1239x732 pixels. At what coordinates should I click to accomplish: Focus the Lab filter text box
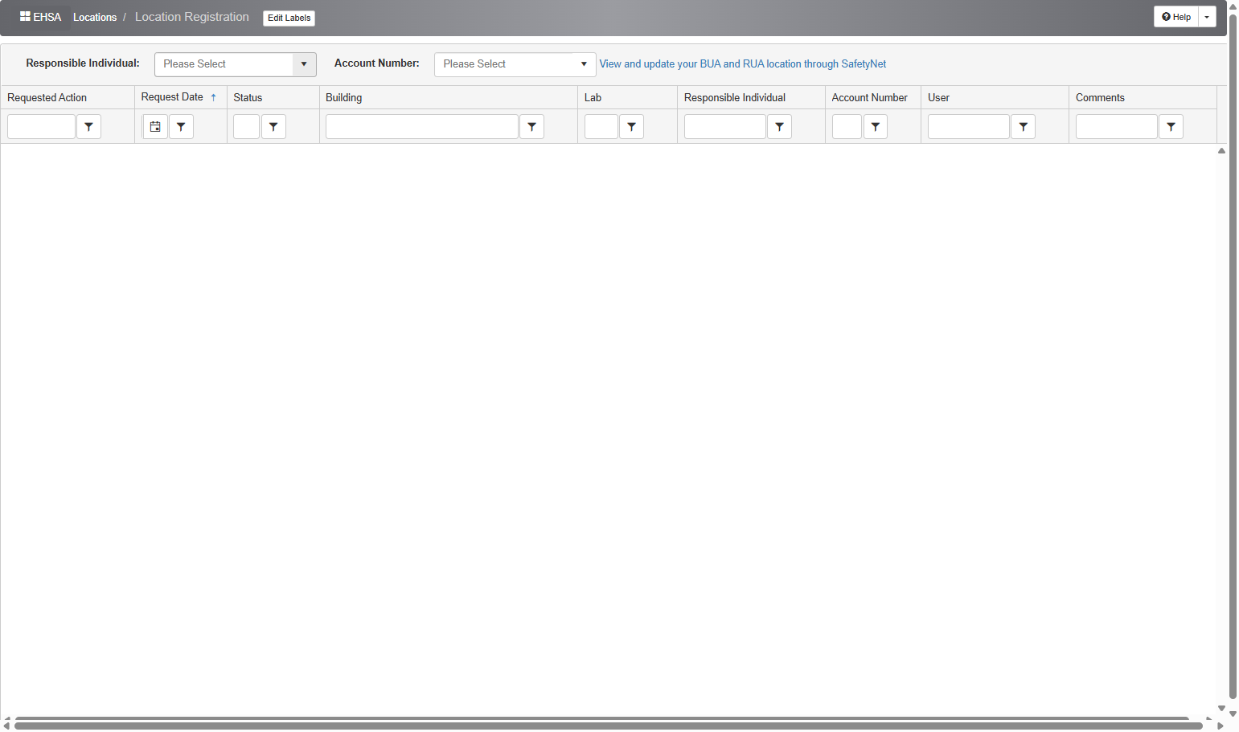pyautogui.click(x=601, y=127)
